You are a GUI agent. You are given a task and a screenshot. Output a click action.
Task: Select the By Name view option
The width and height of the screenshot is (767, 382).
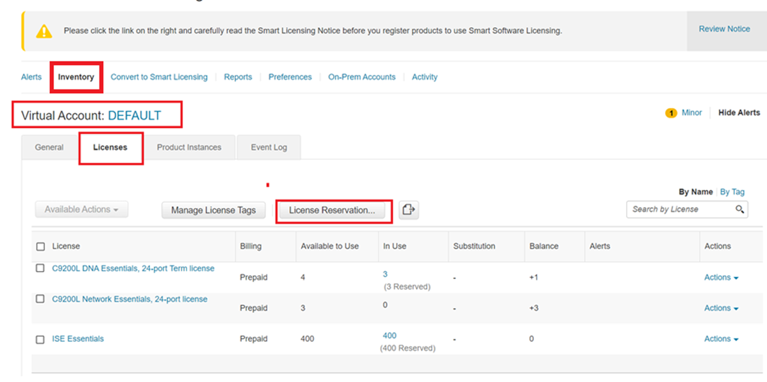coord(695,192)
